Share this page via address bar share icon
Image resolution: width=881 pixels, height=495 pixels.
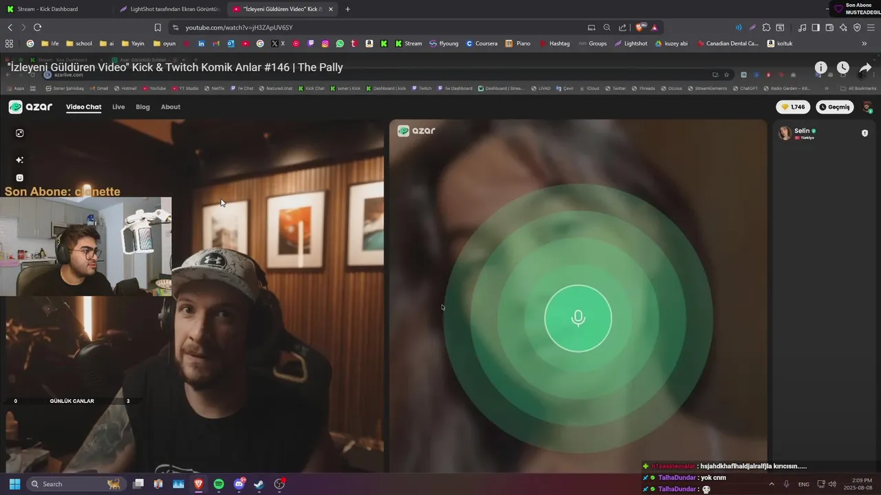622,27
